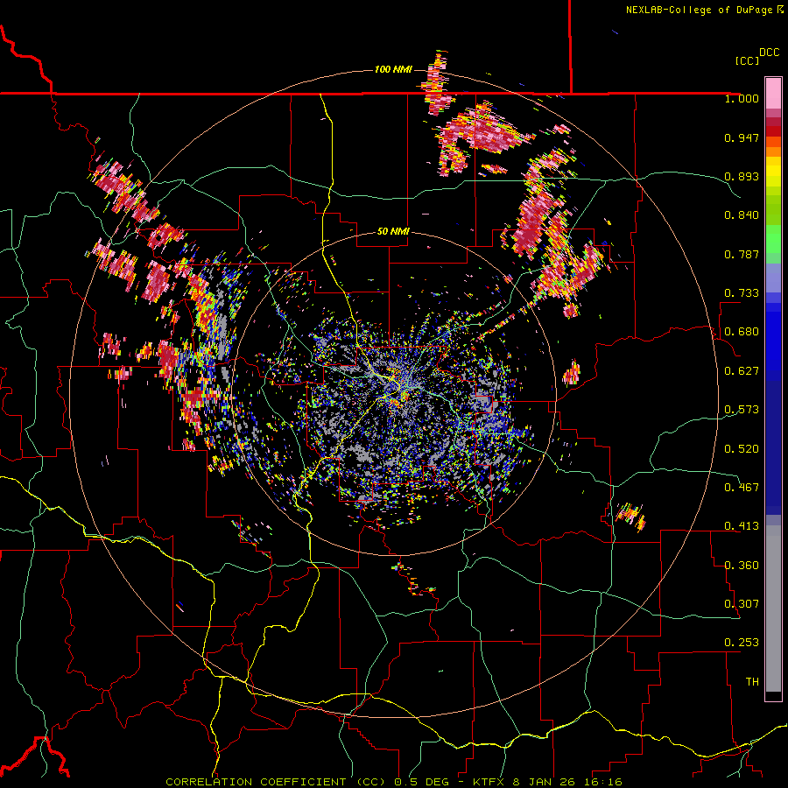Viewport: 788px width, 788px height.
Task: Pick the light pink top color bar segment
Action: tap(773, 93)
